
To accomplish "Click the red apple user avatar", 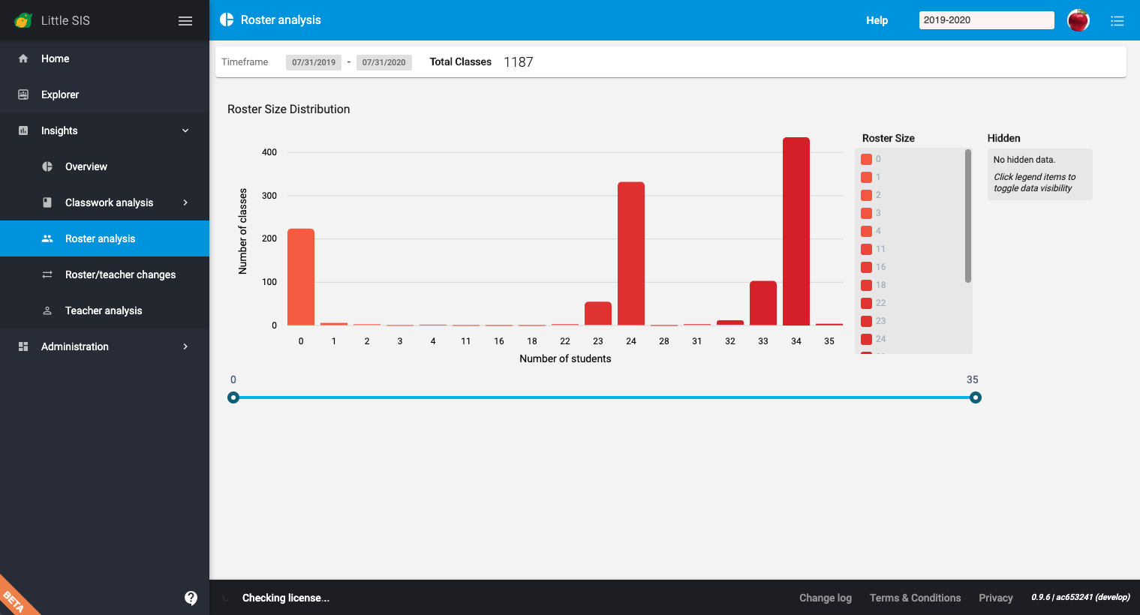I will (1078, 20).
